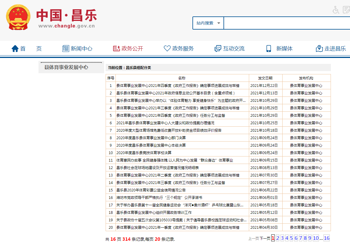Click the 新媒体 mobile phone icon
350x244 pixels.
pos(269,48)
